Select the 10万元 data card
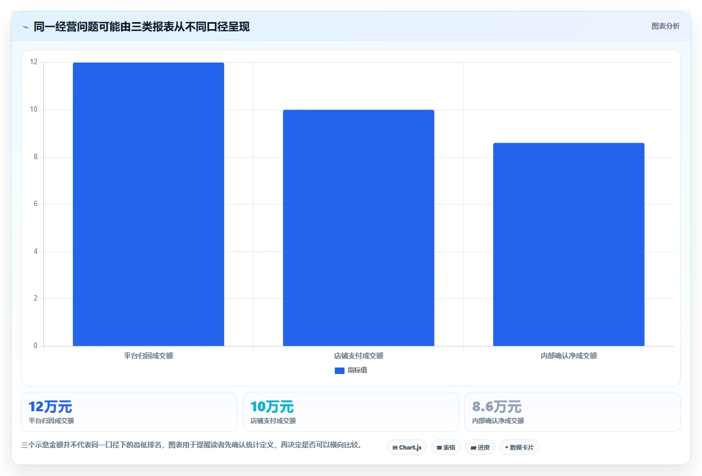This screenshot has width=702, height=476. (x=351, y=412)
